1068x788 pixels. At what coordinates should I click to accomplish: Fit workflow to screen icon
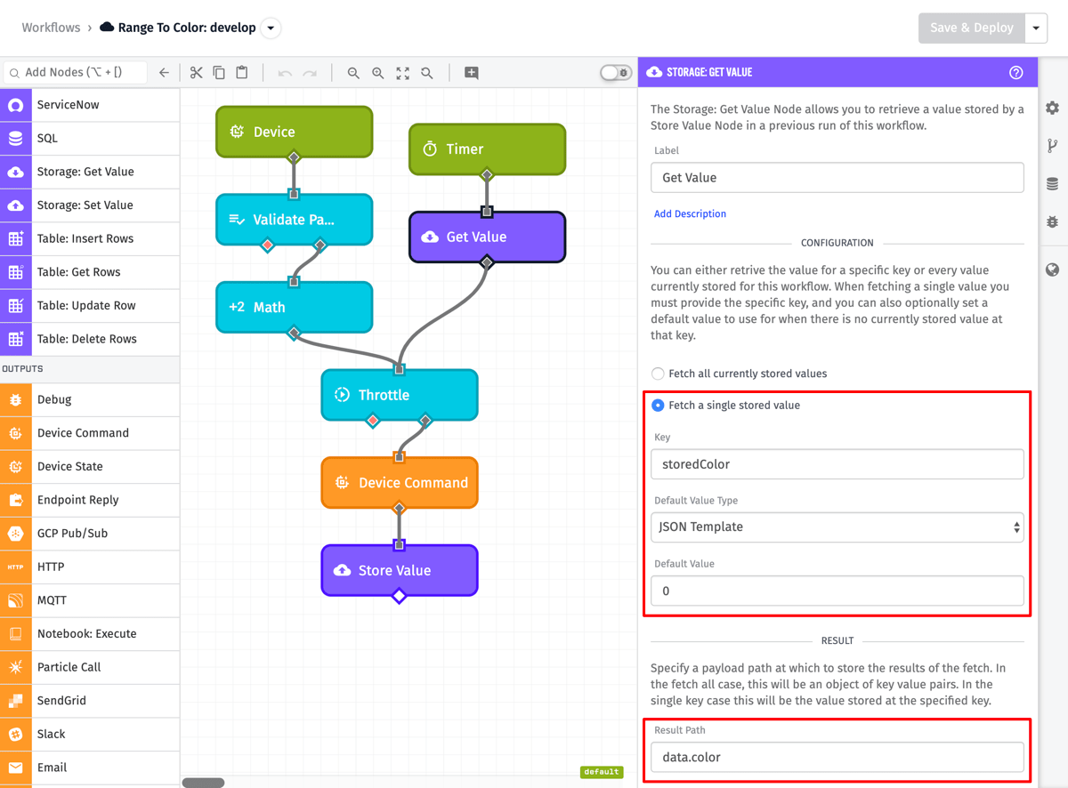point(403,73)
